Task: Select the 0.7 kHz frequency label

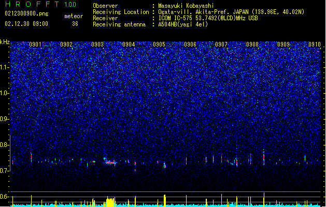Action: click(x=5, y=171)
